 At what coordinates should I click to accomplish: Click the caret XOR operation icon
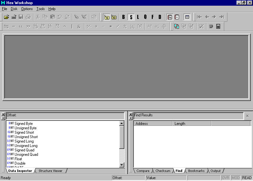pyautogui.click(x=65, y=26)
